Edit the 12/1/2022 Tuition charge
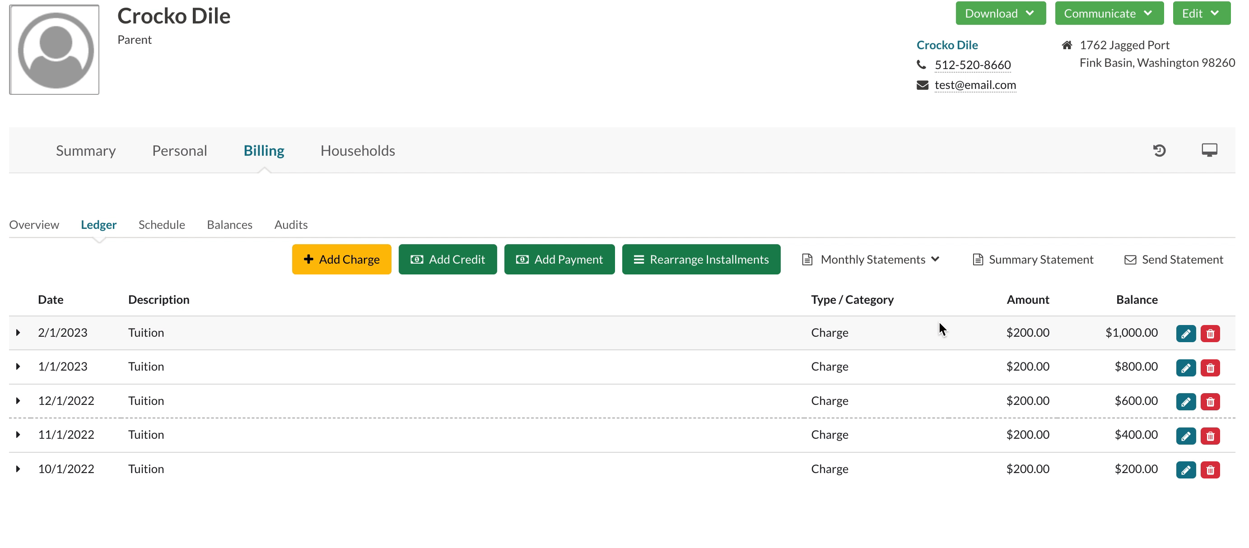Screen dimensions: 1249x548 [x=1185, y=402]
